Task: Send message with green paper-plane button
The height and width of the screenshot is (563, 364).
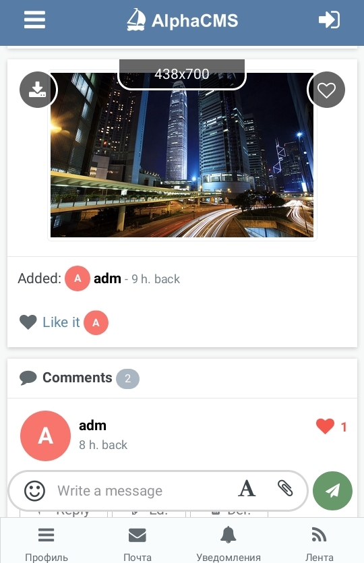Action: pos(332,491)
